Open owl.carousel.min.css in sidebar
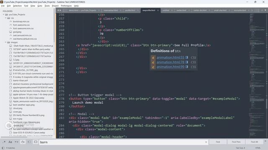This screenshot has width=268, height=150. (22, 35)
